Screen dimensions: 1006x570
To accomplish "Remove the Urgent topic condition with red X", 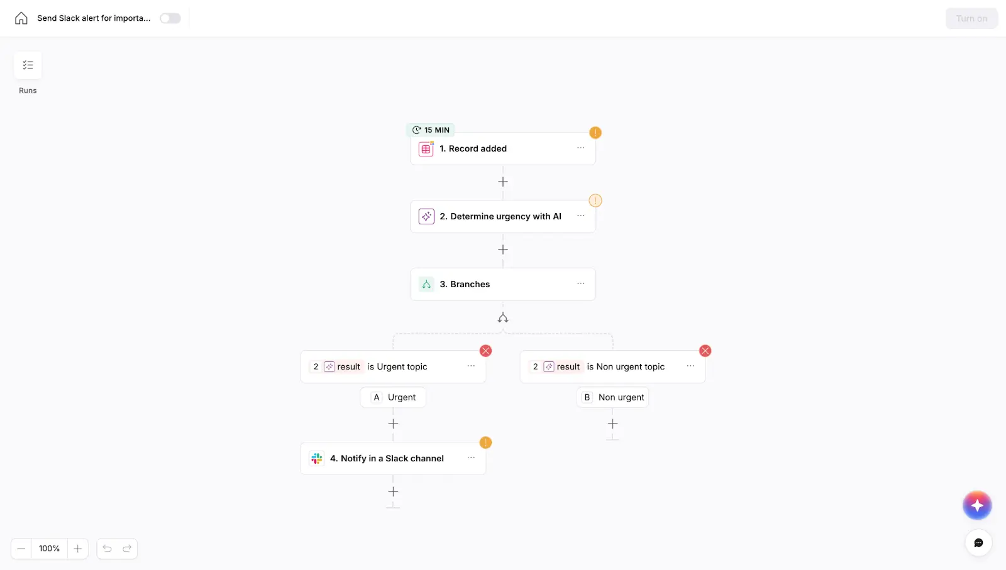I will pos(485,351).
